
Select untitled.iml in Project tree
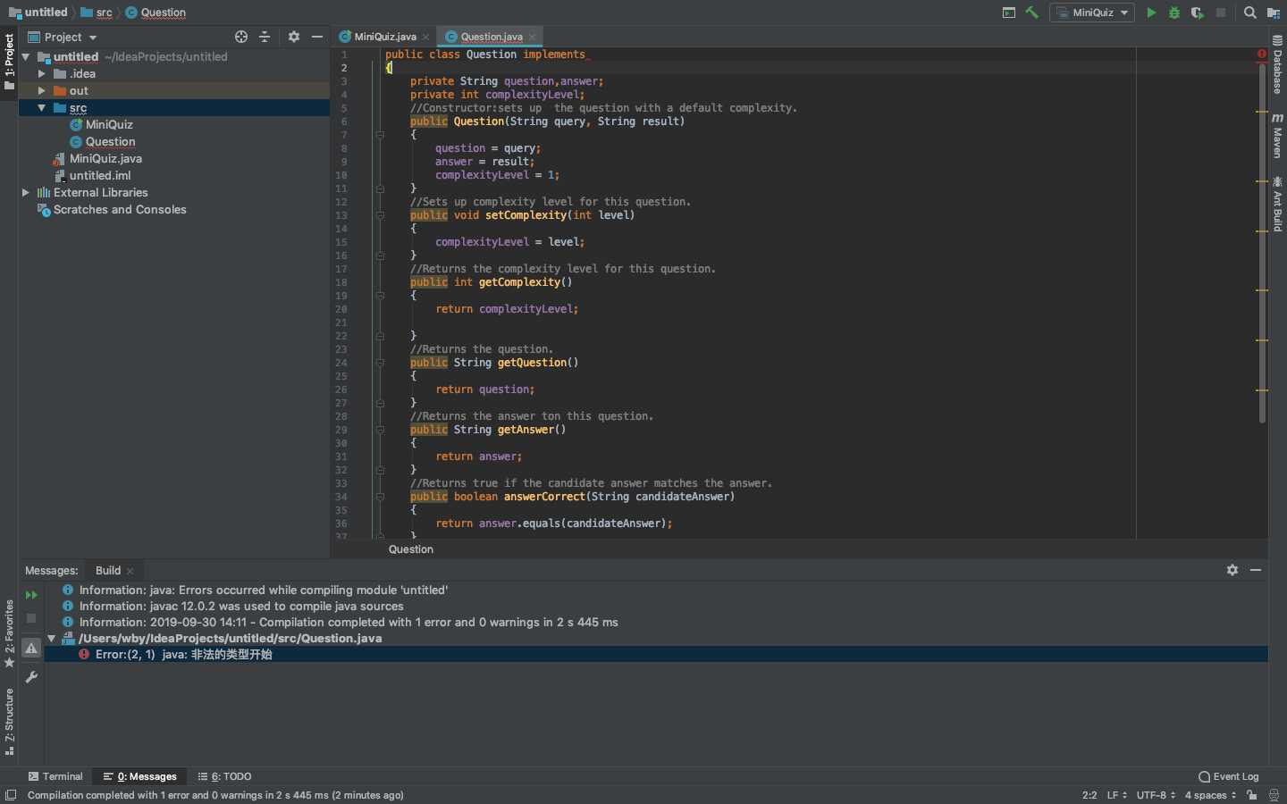100,175
